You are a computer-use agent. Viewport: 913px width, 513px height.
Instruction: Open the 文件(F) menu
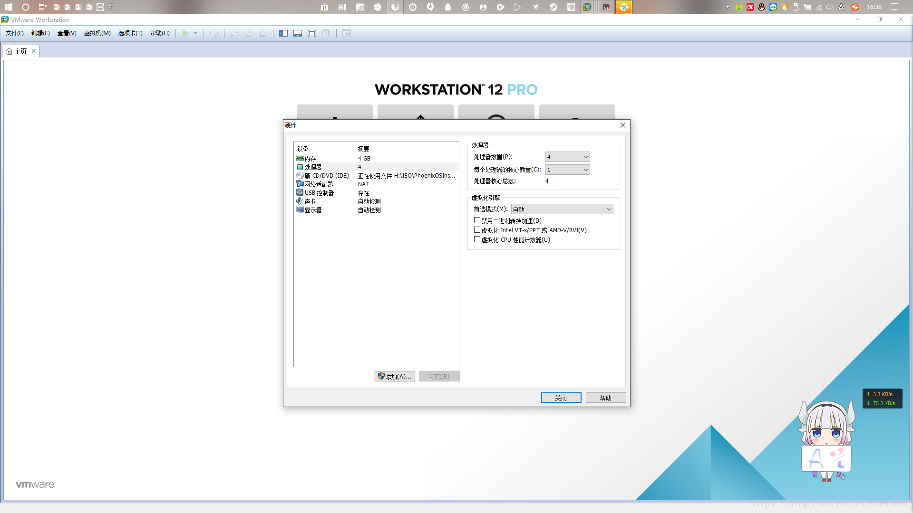(x=14, y=33)
